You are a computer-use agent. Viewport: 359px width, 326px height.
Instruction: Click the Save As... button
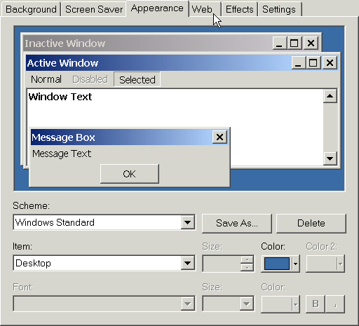tap(237, 223)
